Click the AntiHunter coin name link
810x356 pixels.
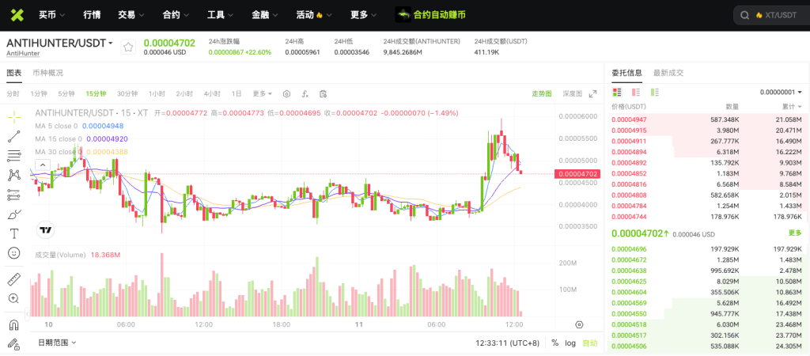(23, 53)
